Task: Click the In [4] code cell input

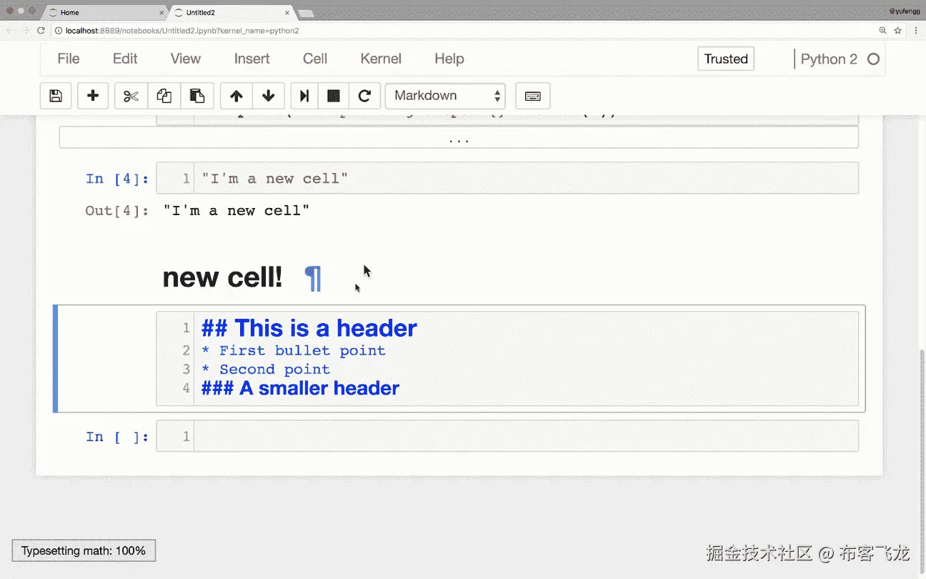Action: coord(525,178)
